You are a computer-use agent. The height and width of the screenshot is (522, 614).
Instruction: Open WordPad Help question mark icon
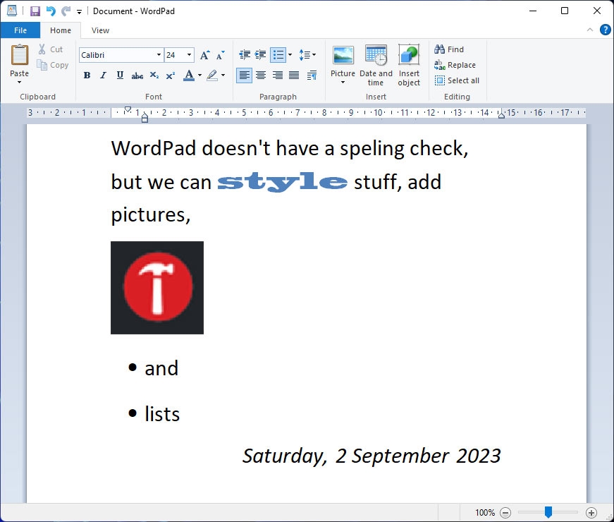(x=605, y=30)
